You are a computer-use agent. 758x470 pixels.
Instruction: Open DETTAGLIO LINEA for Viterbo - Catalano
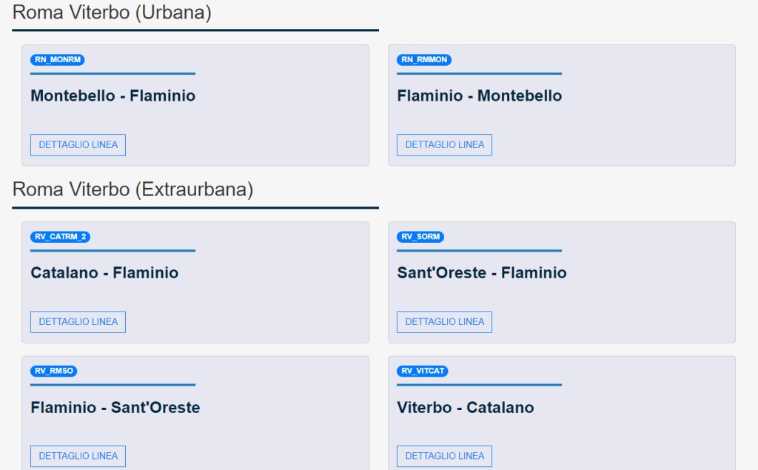(x=444, y=456)
